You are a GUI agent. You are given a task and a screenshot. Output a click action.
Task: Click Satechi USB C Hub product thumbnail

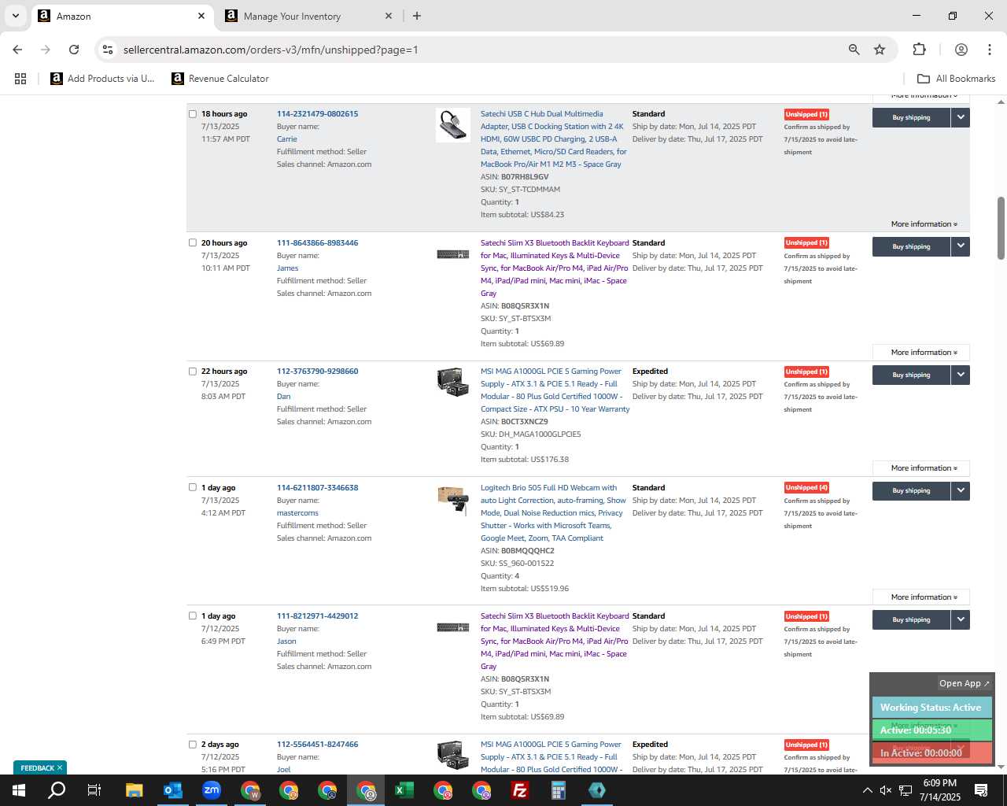453,125
